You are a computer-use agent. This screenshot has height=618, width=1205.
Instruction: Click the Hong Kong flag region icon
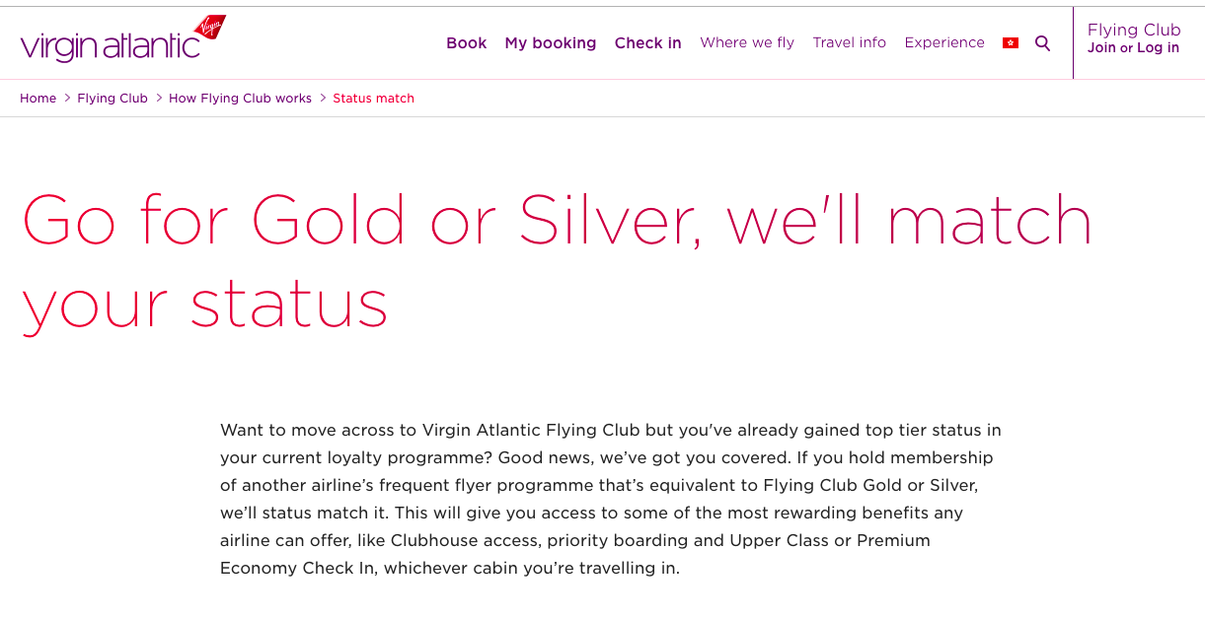coord(1010,43)
